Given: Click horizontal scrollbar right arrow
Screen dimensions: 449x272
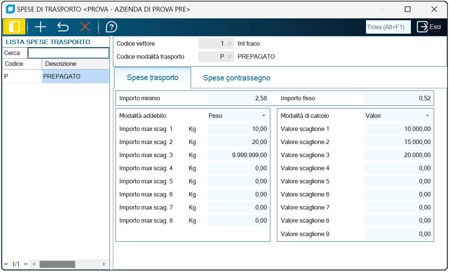Looking at the screenshot, I should click(x=104, y=264).
